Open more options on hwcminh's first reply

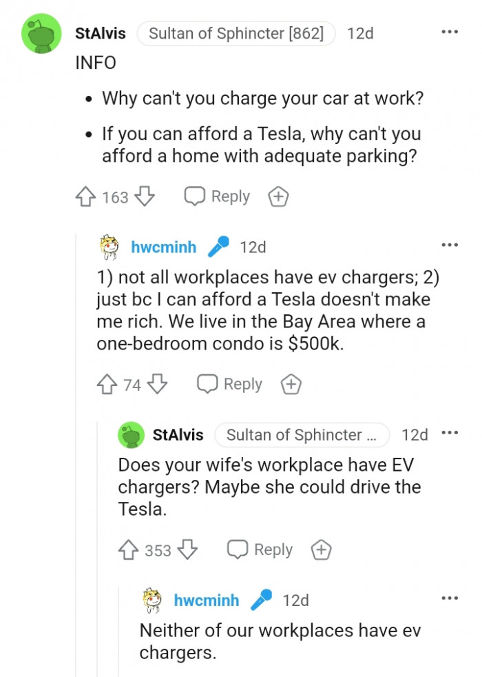pos(450,245)
